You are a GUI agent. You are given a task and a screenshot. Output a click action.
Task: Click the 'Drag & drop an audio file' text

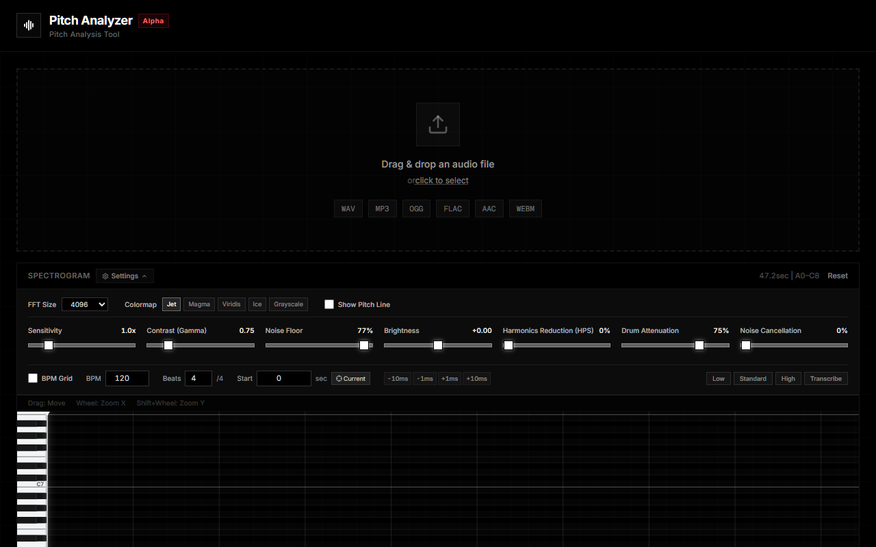[438, 164]
